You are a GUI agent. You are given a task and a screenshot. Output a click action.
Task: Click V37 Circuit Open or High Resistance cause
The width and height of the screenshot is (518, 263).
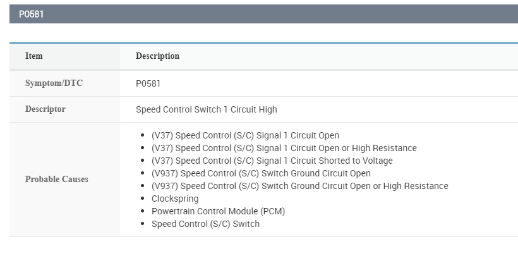click(284, 148)
